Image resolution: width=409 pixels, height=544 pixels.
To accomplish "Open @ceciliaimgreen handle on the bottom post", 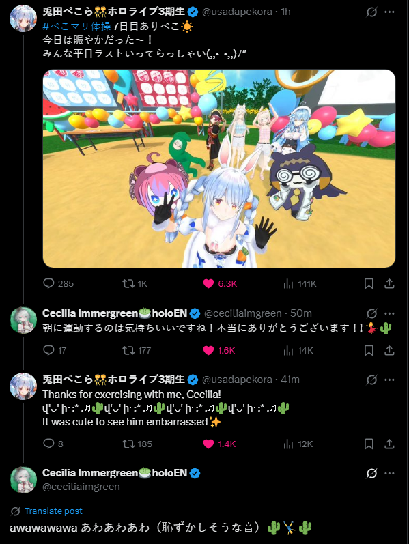I will pos(81,487).
